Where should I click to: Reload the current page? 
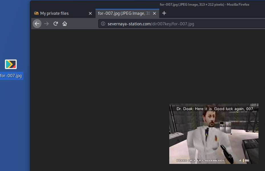click(56, 24)
